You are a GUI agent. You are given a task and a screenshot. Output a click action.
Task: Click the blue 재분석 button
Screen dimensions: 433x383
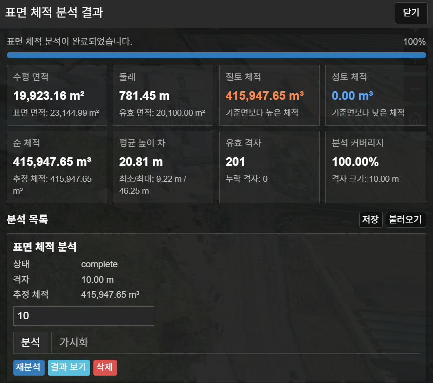(x=29, y=368)
